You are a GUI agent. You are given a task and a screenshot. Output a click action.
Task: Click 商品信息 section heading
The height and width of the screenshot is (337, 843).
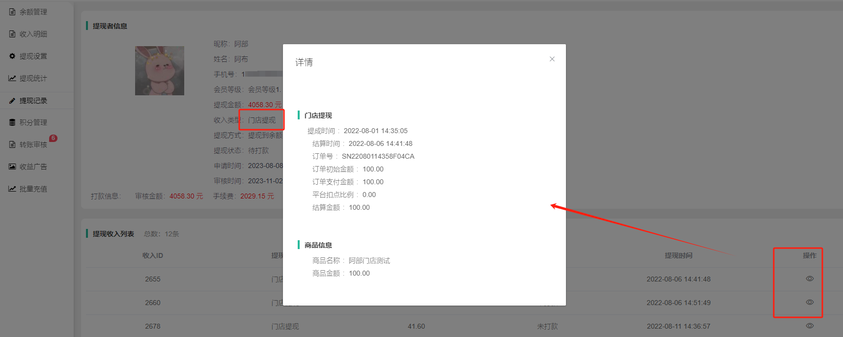click(x=318, y=245)
